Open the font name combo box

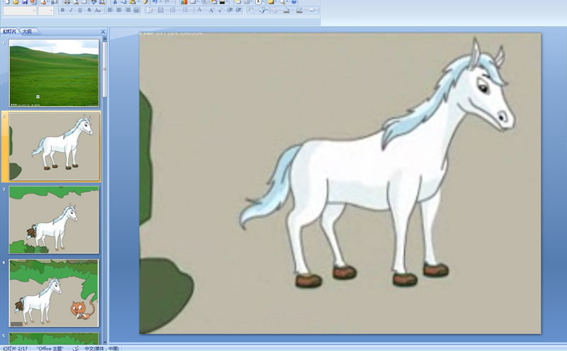[x=20, y=11]
